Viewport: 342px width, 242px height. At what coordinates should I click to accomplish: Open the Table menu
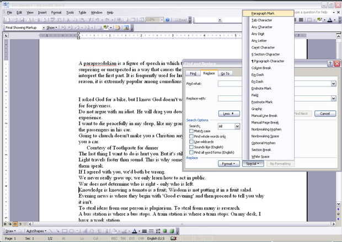click(82, 13)
